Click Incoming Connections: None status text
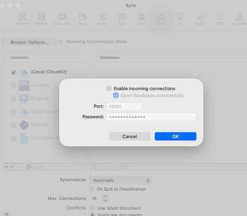Image resolution: width=247 pixels, height=216 pixels. click(96, 41)
